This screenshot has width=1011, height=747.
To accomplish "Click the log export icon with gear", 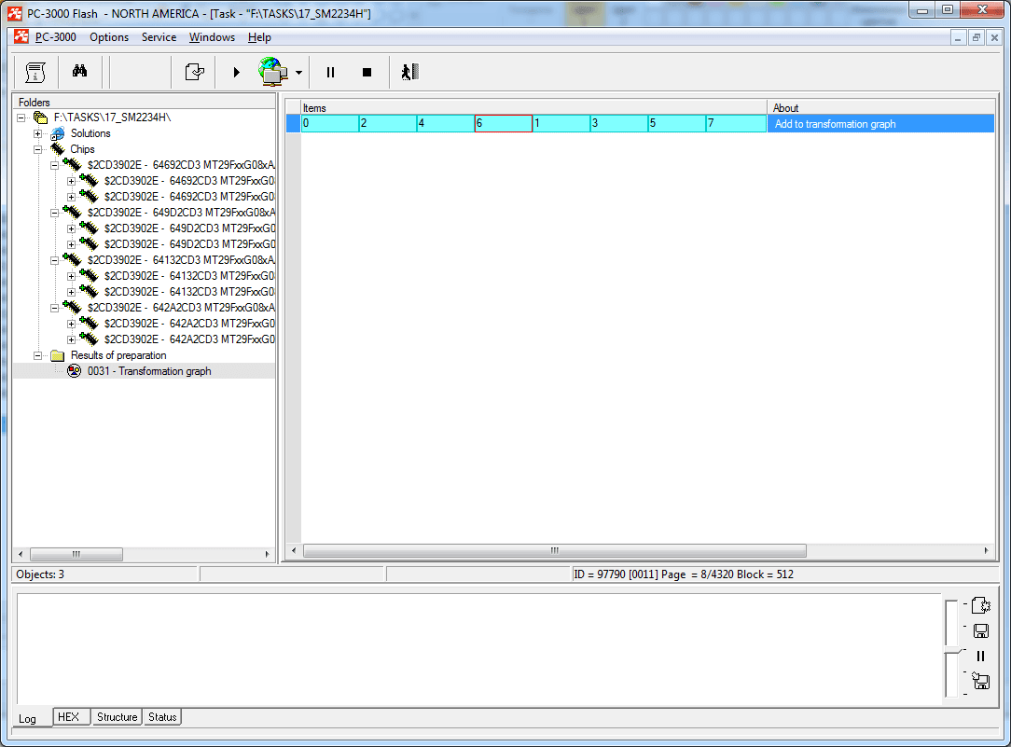I will click(981, 605).
